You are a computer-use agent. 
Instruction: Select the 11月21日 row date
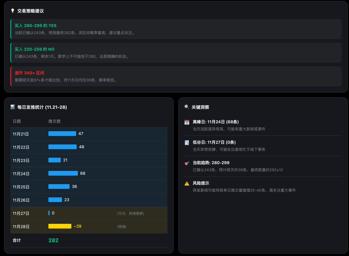[21, 134]
